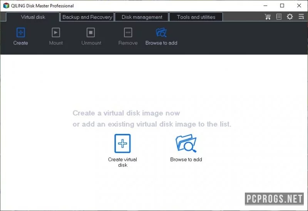Click the Mount toolbar icon
Screen dimensions: 308x211
[56, 33]
